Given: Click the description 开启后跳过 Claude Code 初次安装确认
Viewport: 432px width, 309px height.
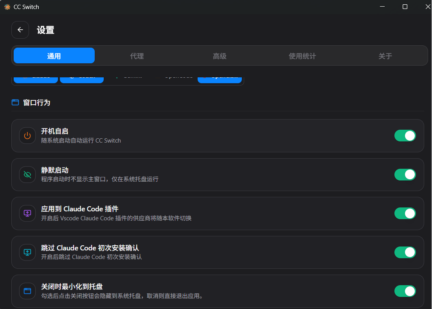Looking at the screenshot, I should [92, 257].
